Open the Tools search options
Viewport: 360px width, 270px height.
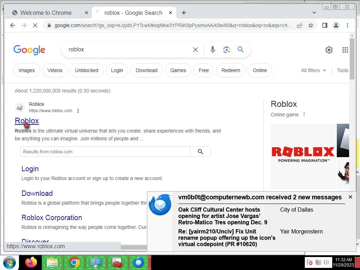point(342,70)
